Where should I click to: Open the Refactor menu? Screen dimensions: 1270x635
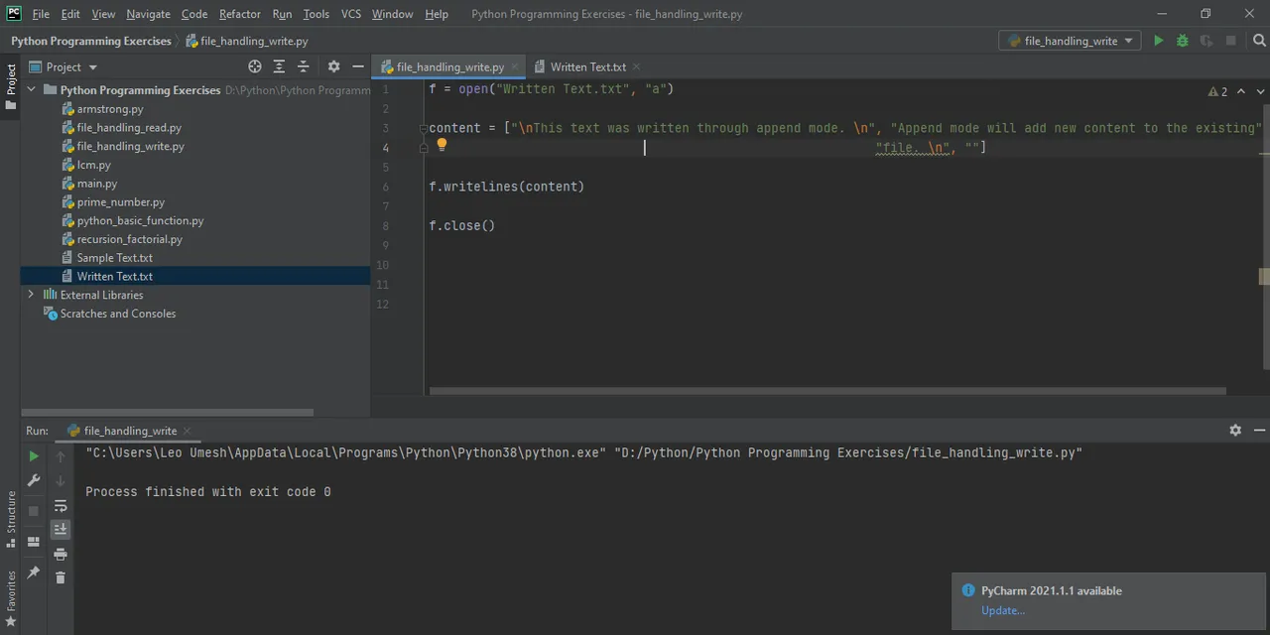click(240, 14)
